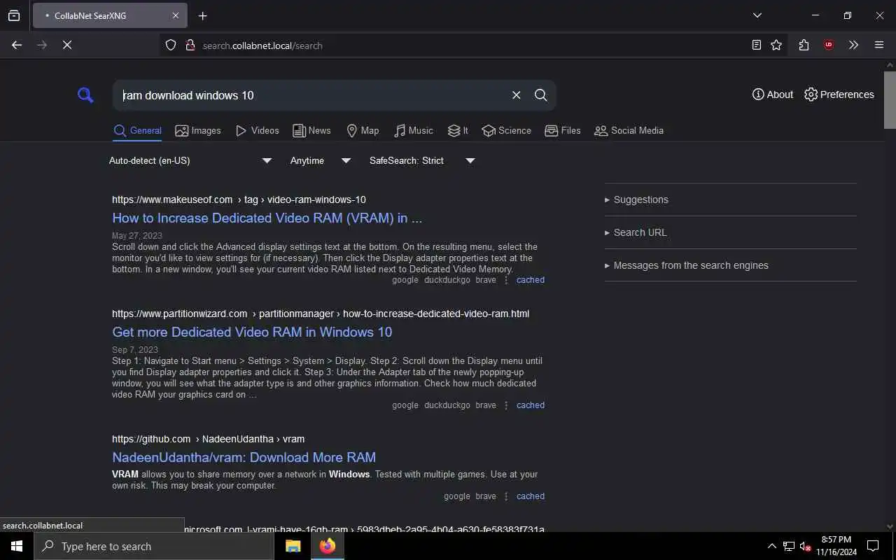This screenshot has width=896, height=560.
Task: Show hidden system tray icons
Action: click(x=771, y=546)
